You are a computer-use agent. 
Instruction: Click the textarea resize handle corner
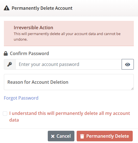coord(132,89)
